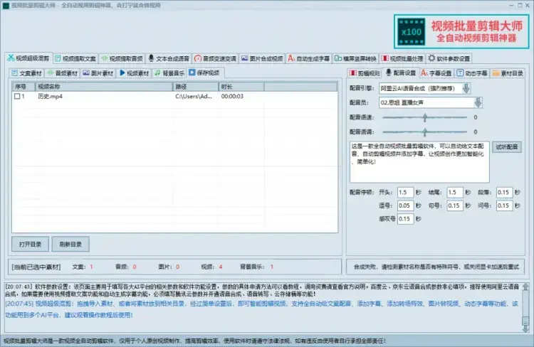Click the log scrollbar down arrow
This screenshot has height=347, width=534.
pos(526,329)
